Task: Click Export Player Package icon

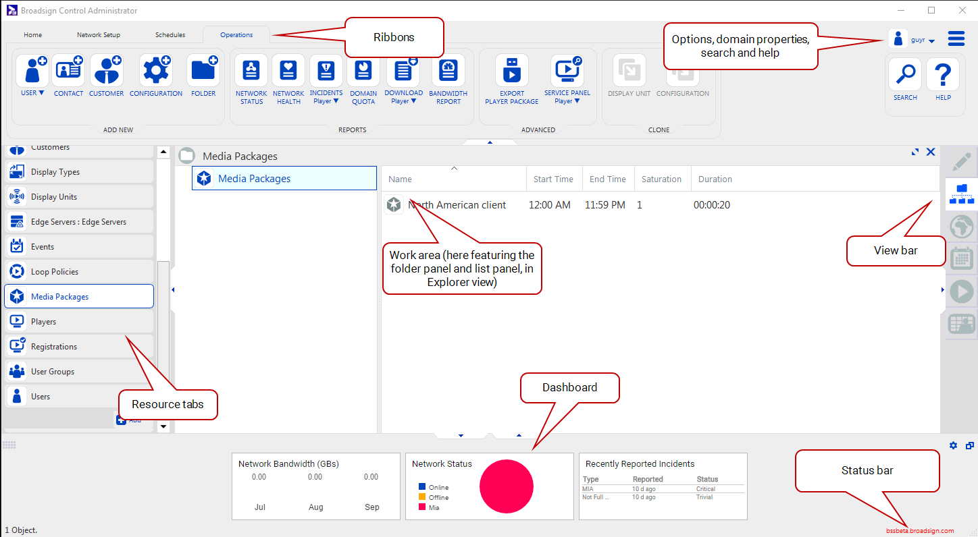Action: click(x=511, y=72)
